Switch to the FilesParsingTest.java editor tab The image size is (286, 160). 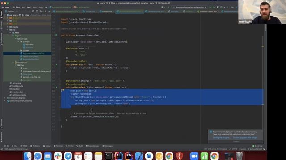pyautogui.click(x=156, y=12)
